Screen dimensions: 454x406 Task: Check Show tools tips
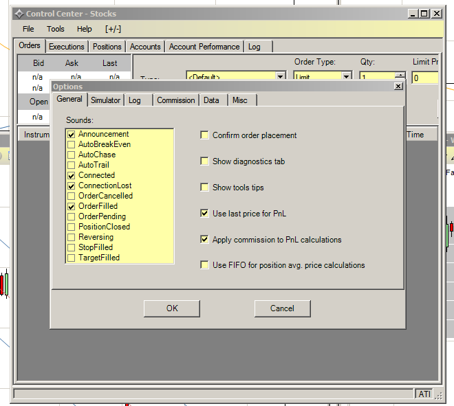[204, 187]
